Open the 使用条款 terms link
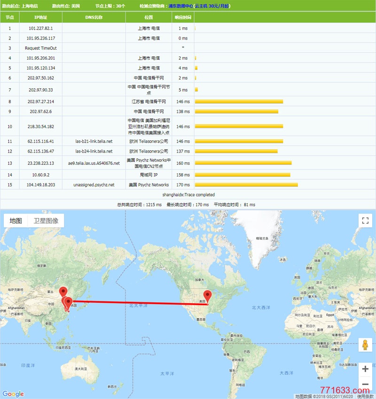 (365, 396)
